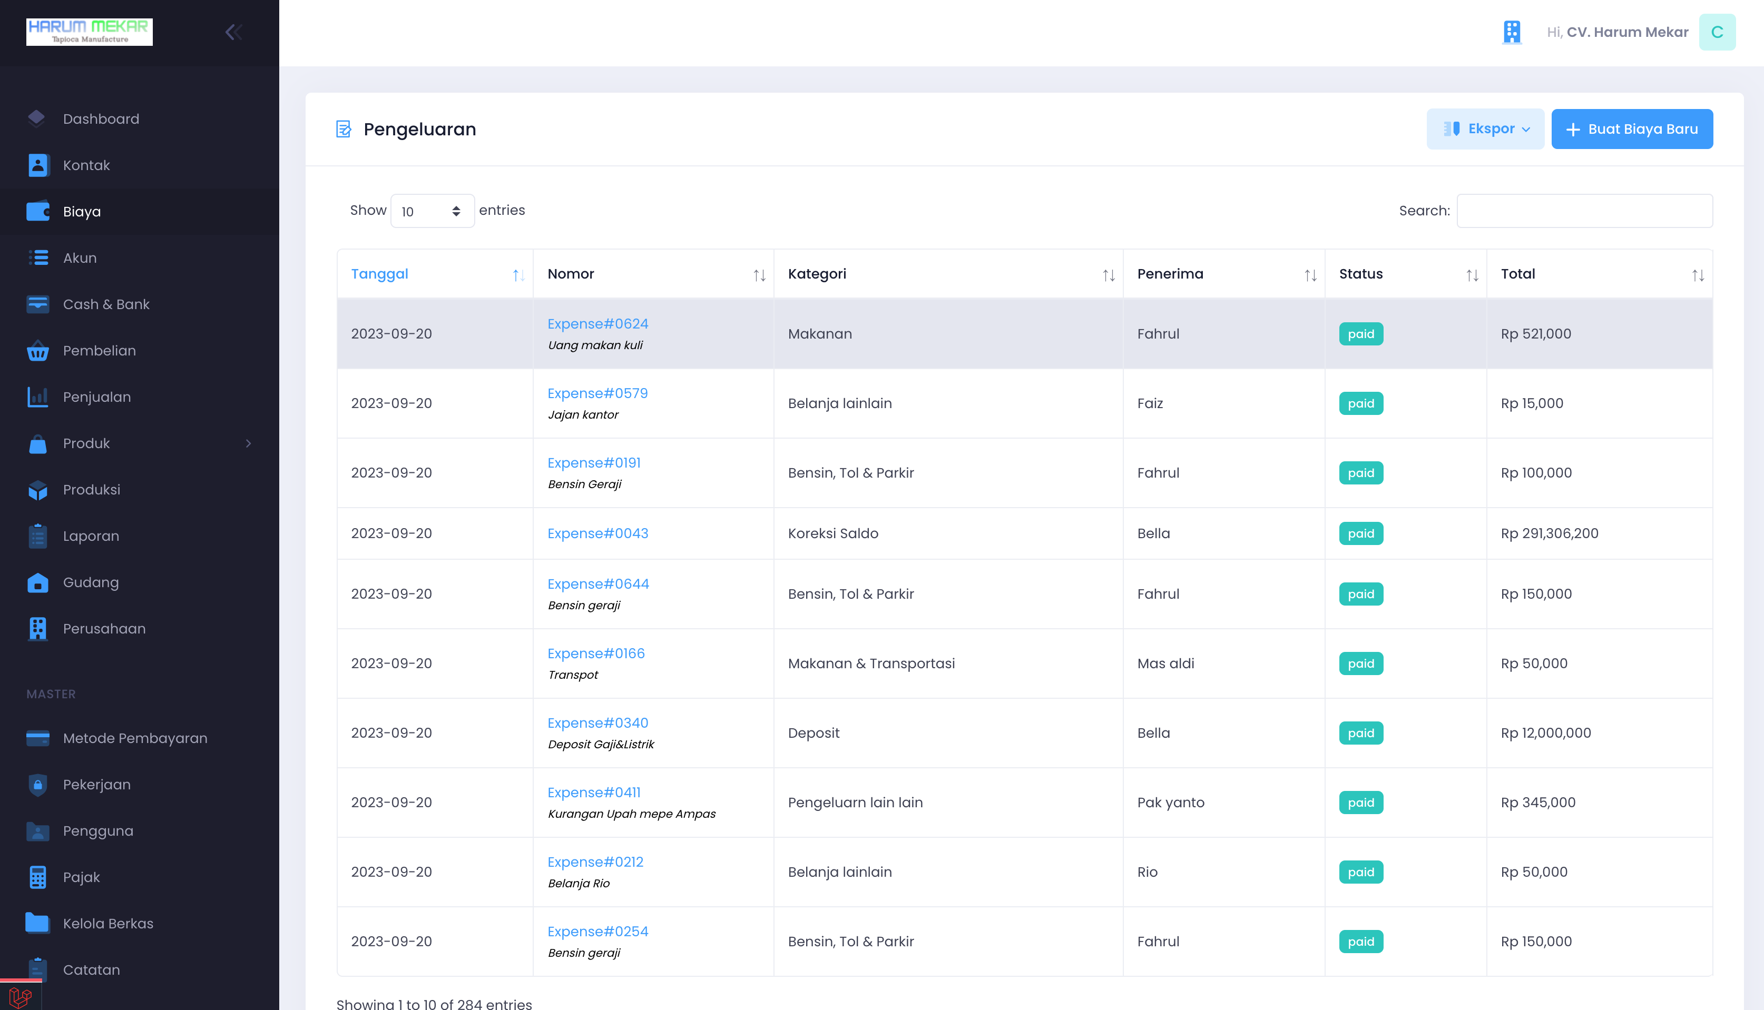Open Pengguna menu item
Viewport: 1764px width, 1010px height.
pyautogui.click(x=139, y=830)
